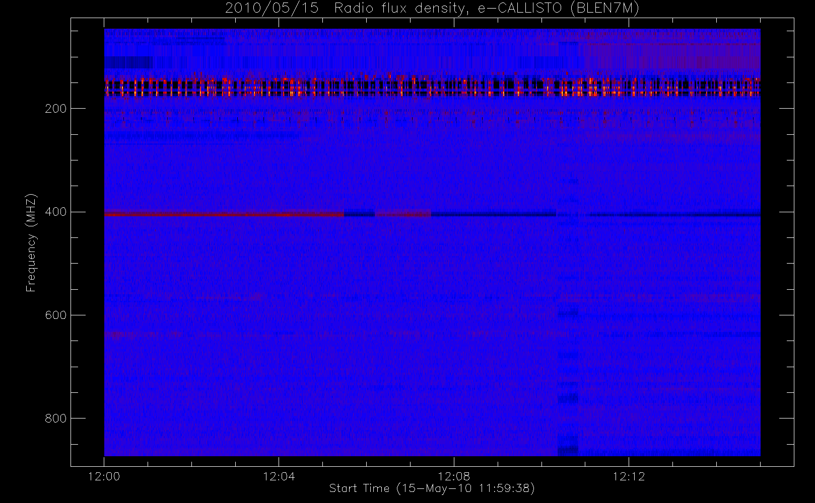Click the Start Time axis label

(x=432, y=488)
